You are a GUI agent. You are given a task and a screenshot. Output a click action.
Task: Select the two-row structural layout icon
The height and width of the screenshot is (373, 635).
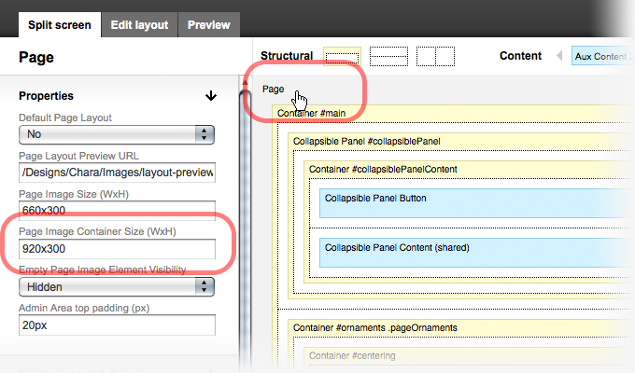click(388, 56)
